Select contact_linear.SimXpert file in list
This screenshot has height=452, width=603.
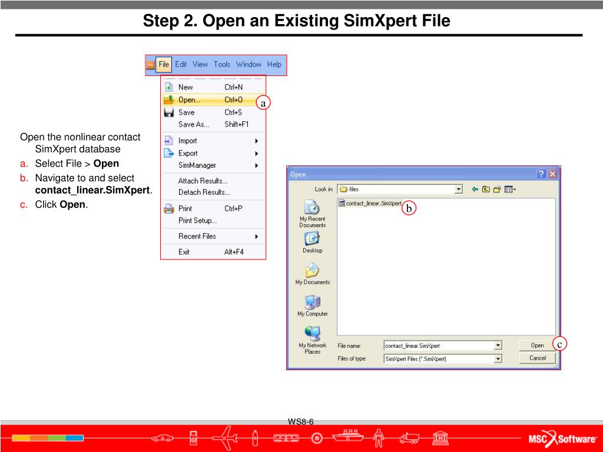[x=370, y=203]
